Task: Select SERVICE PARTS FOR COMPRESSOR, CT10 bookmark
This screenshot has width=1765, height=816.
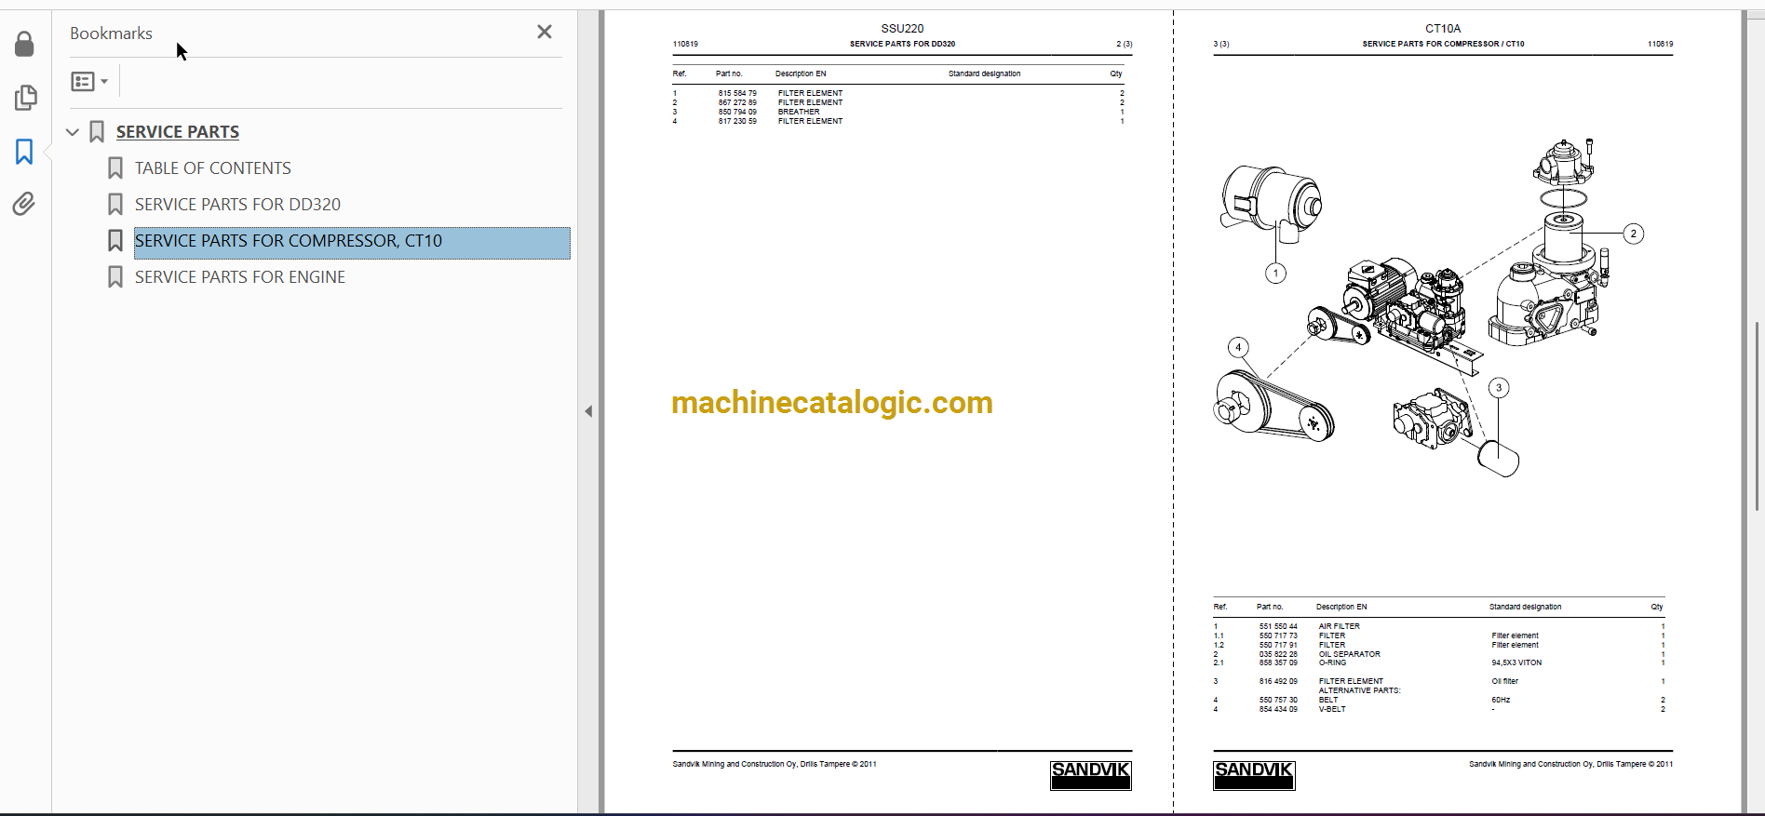Action: coord(352,243)
